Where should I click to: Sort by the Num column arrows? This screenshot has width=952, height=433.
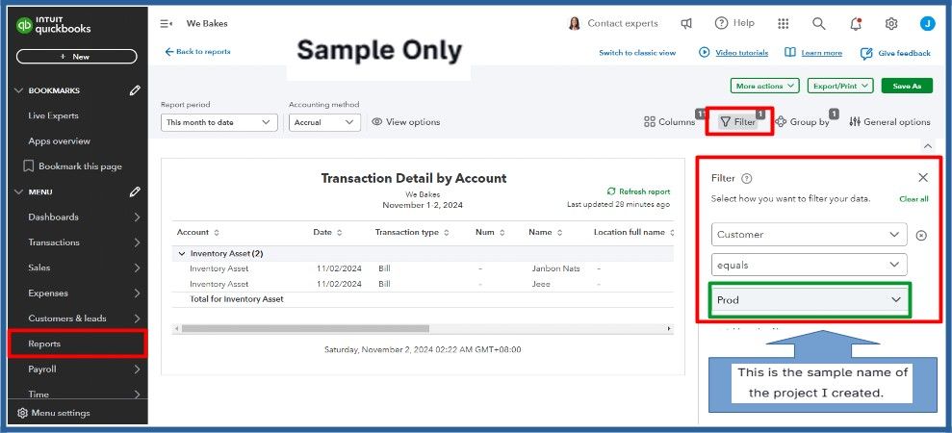click(x=501, y=233)
